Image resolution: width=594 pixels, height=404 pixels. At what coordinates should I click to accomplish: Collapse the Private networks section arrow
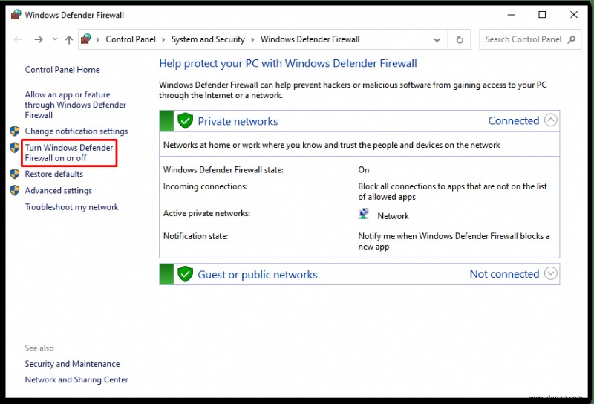click(x=551, y=120)
